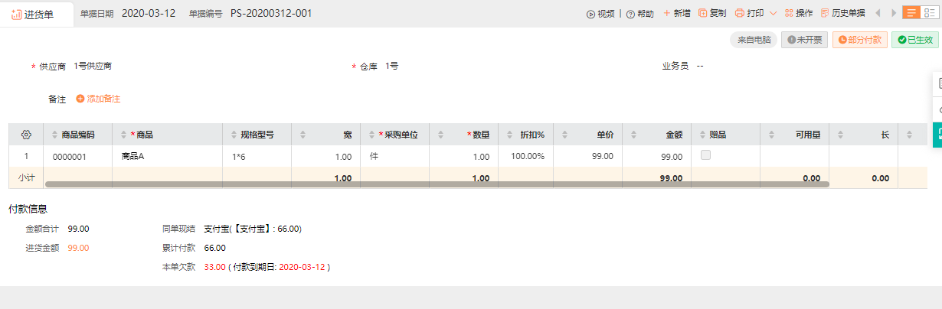
Task: Select document number PS-20200312-001
Action: click(271, 14)
